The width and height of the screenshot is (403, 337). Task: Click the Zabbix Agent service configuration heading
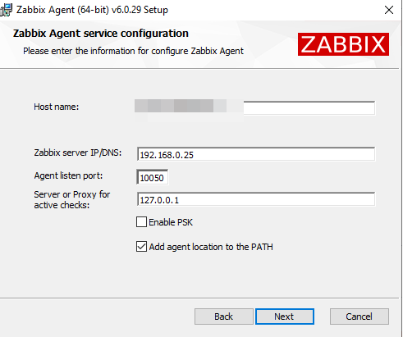point(101,34)
